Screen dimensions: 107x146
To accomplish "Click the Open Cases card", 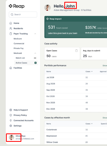I will point(62,54).
